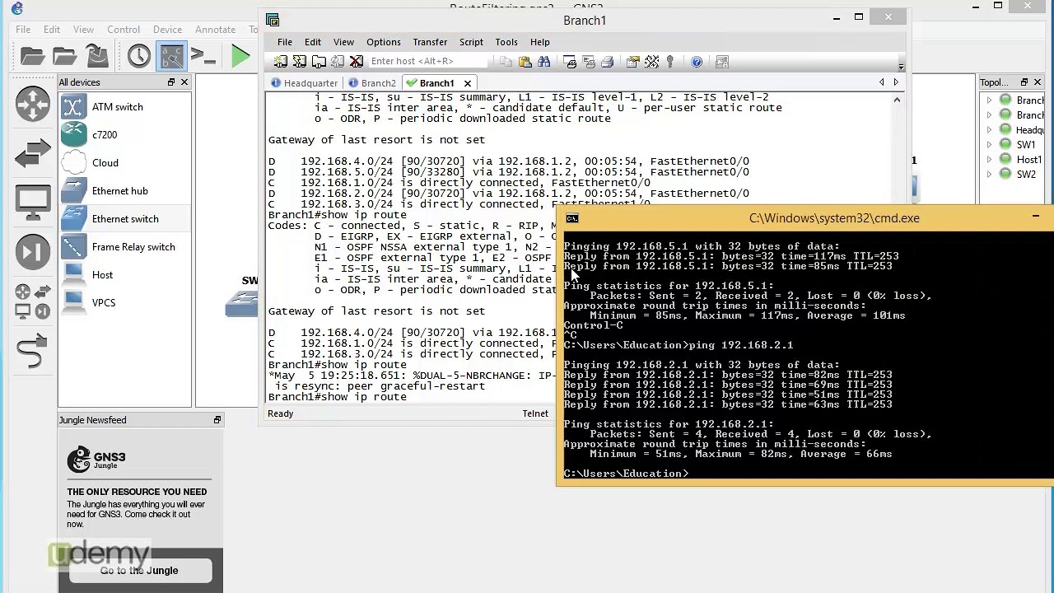Open GNS3 Device menu

coord(167,30)
